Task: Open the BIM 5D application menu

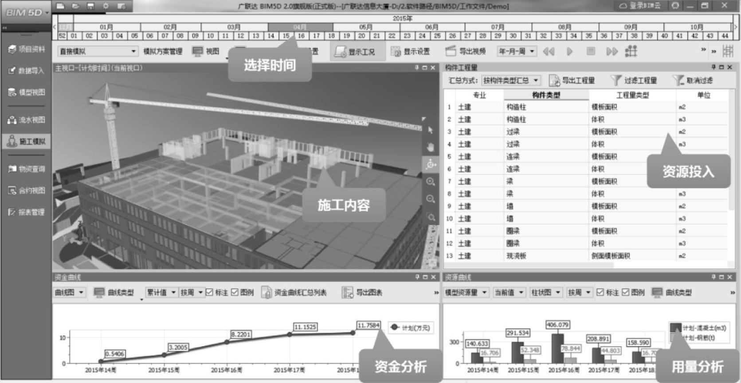Action: [27, 12]
